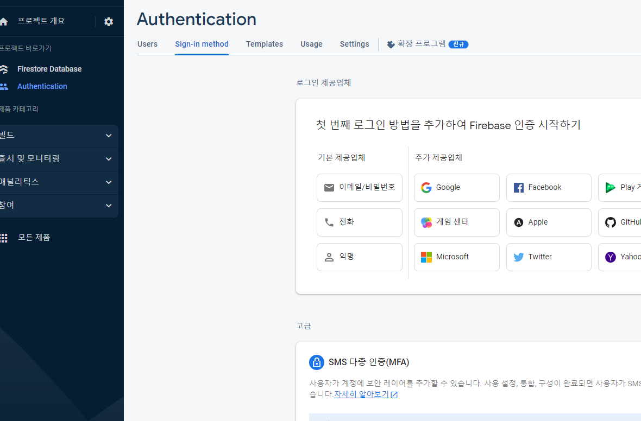Click the all products grid icon
Image resolution: width=641 pixels, height=421 pixels.
coord(4,238)
